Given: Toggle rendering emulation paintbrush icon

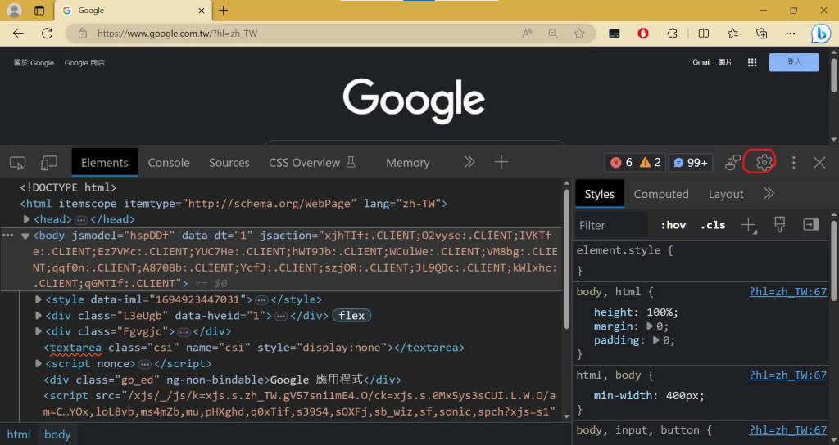Looking at the screenshot, I should pyautogui.click(x=780, y=225).
